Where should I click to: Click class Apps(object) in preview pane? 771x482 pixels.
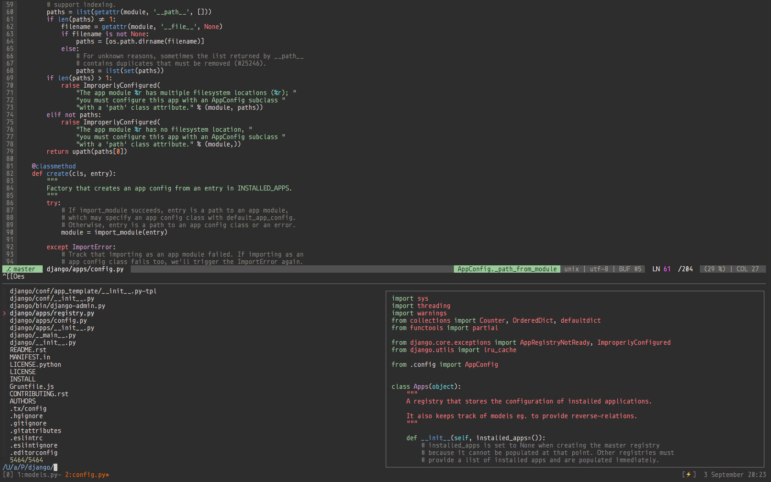click(x=426, y=387)
